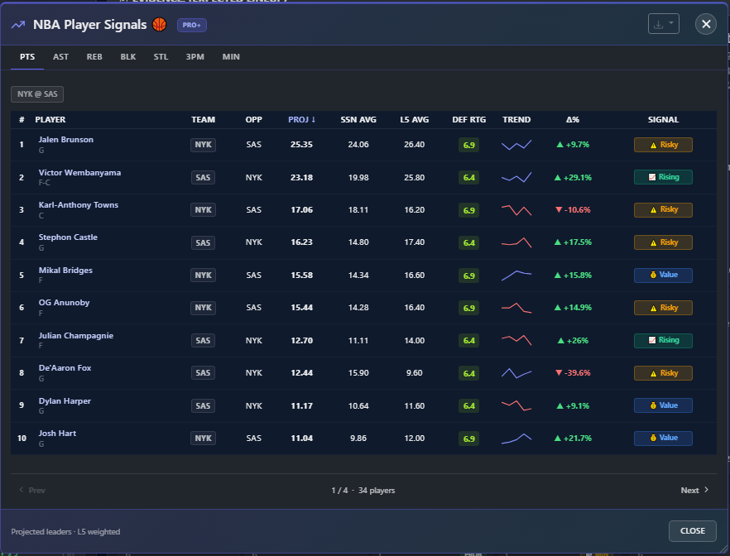Click De'Aaron Fox's name
This screenshot has width=730, height=556.
(65, 367)
